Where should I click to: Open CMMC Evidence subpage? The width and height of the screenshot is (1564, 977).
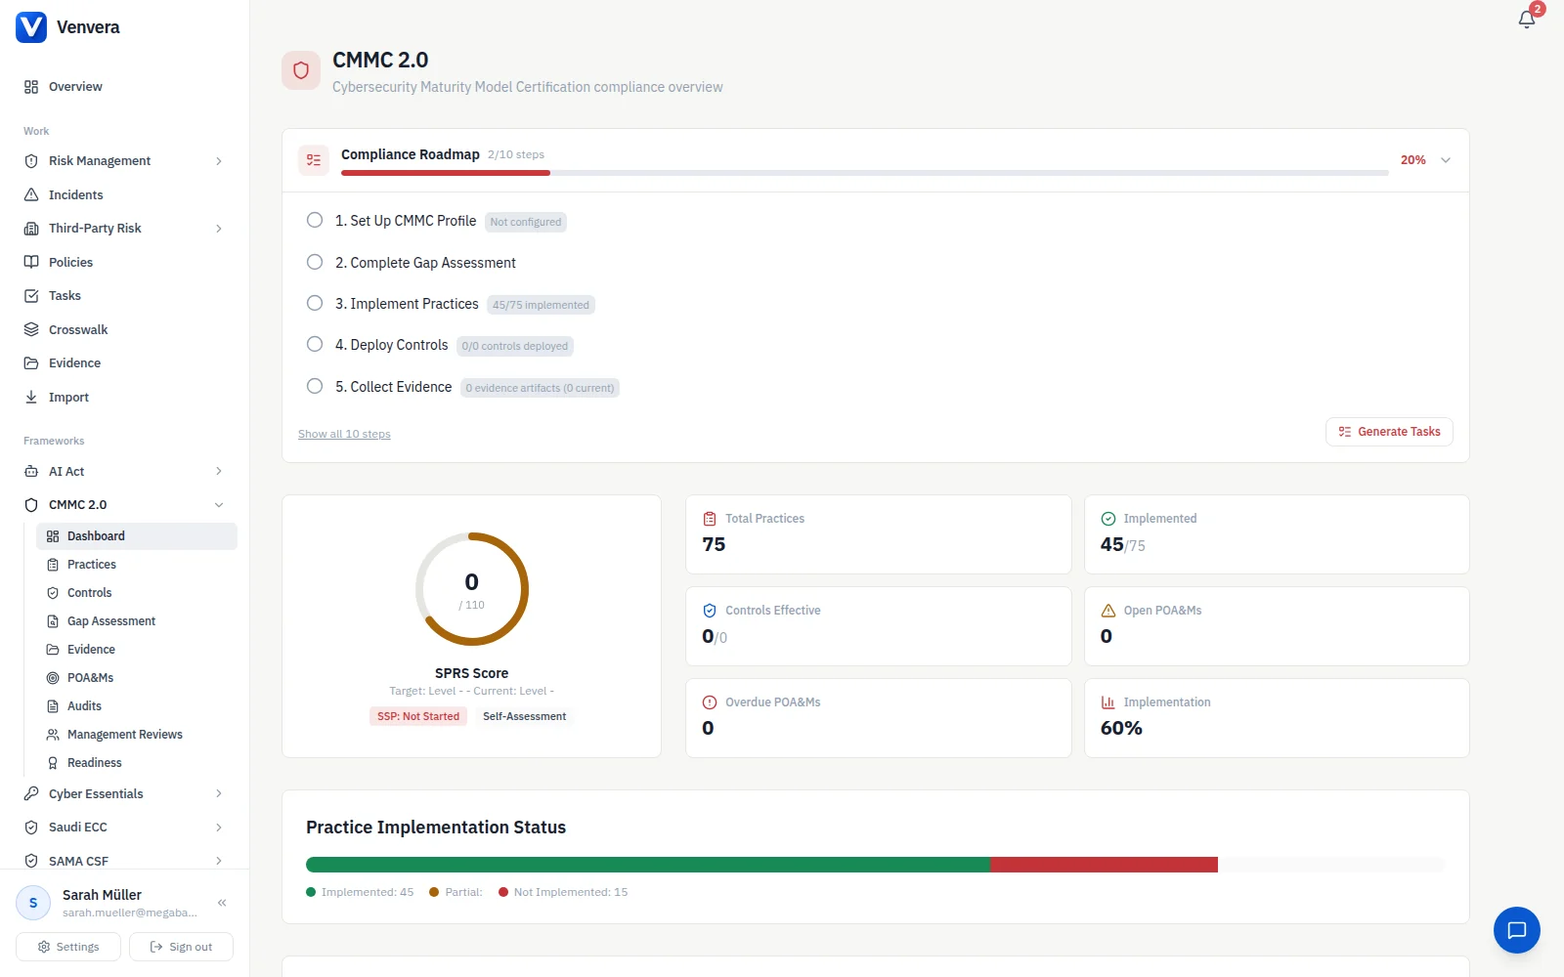point(137,650)
